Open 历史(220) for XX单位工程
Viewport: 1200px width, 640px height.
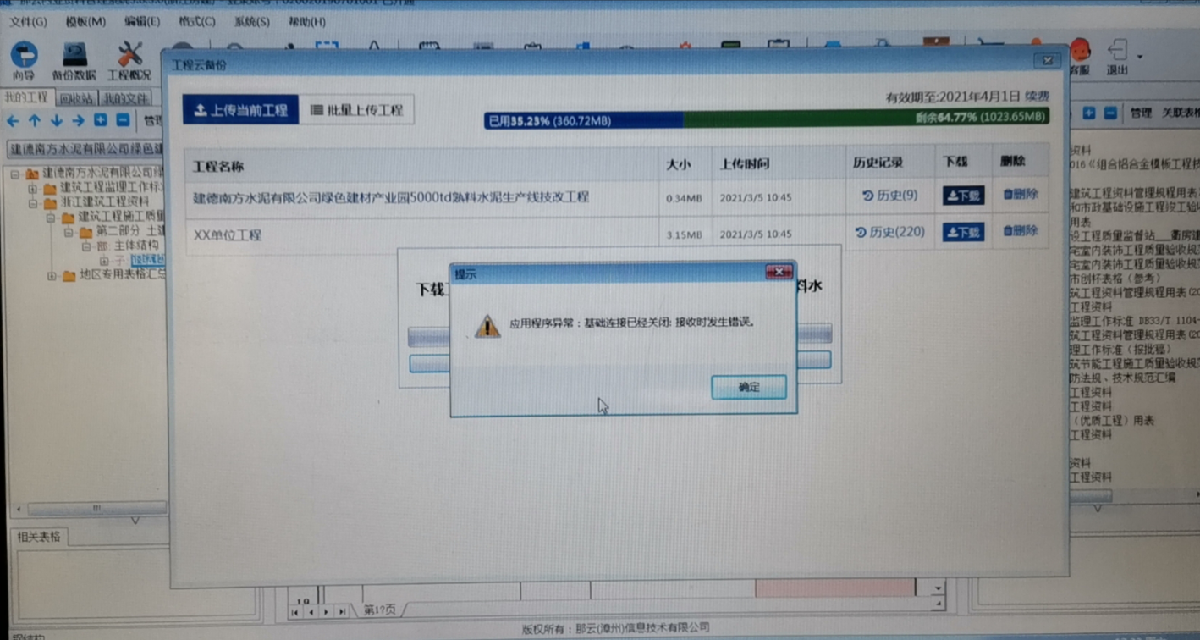[889, 232]
